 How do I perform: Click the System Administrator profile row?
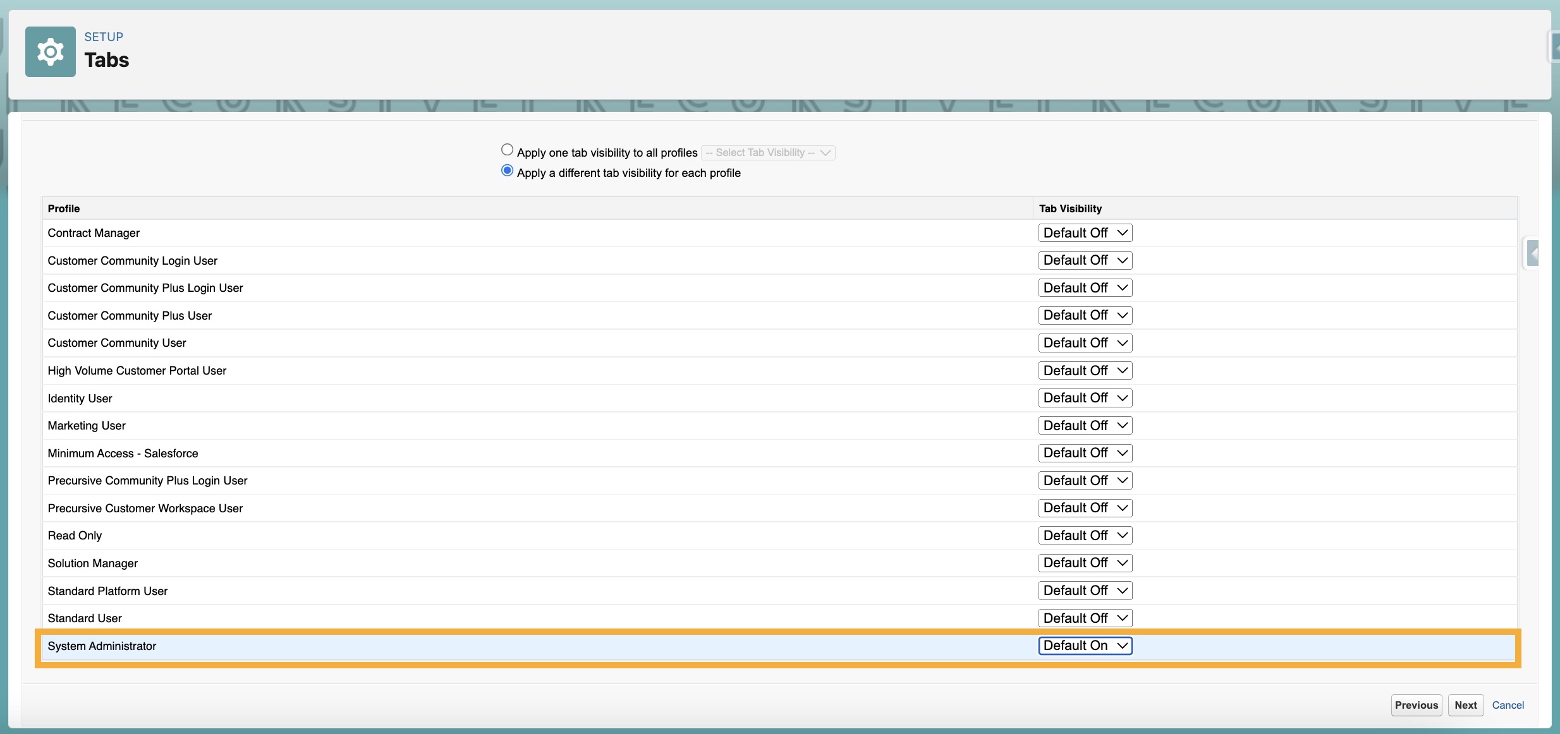pos(102,646)
